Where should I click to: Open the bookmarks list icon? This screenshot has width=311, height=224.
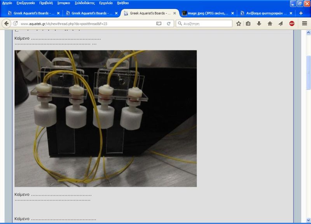click(248, 24)
